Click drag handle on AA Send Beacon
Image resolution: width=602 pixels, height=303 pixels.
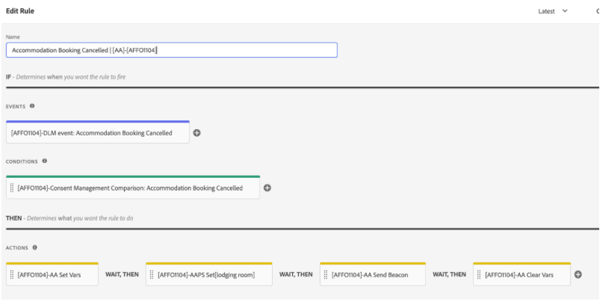(x=326, y=275)
